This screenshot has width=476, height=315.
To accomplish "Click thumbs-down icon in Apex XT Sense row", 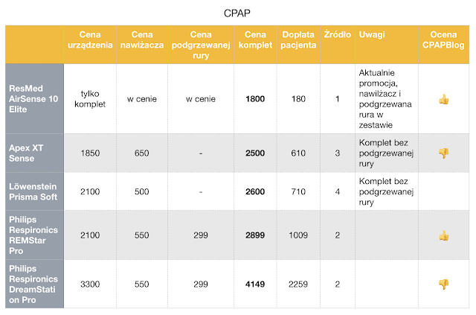I will point(443,153).
